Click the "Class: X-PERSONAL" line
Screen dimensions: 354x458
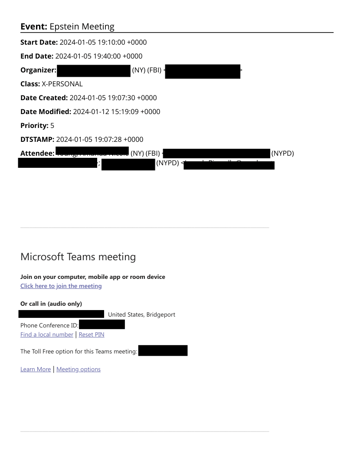coord(51,84)
